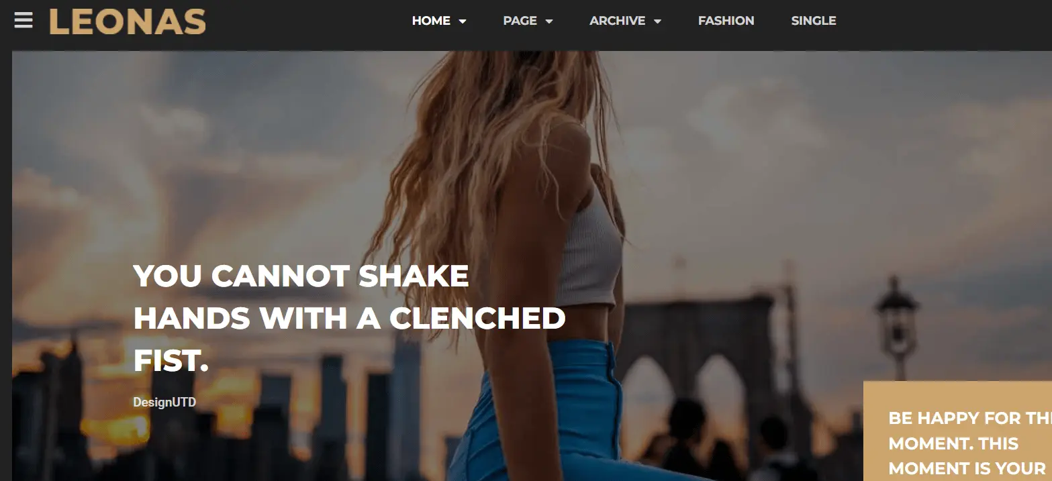
Task: Click the city skyline in the hero image
Action: tap(201, 416)
